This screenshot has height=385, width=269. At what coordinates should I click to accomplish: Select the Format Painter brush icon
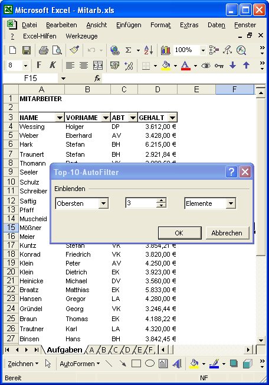[74, 50]
